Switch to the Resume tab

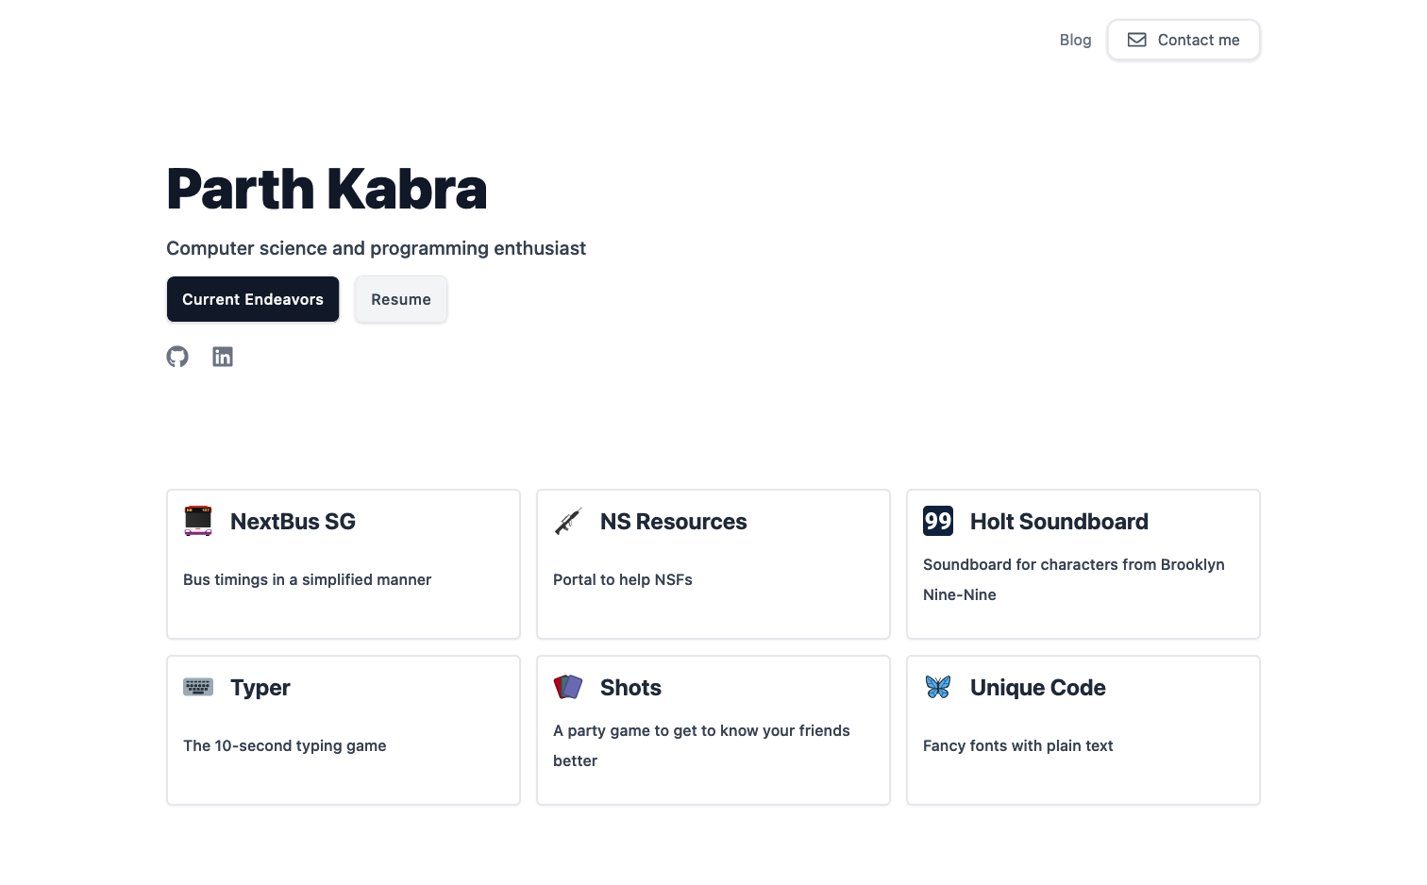click(401, 299)
